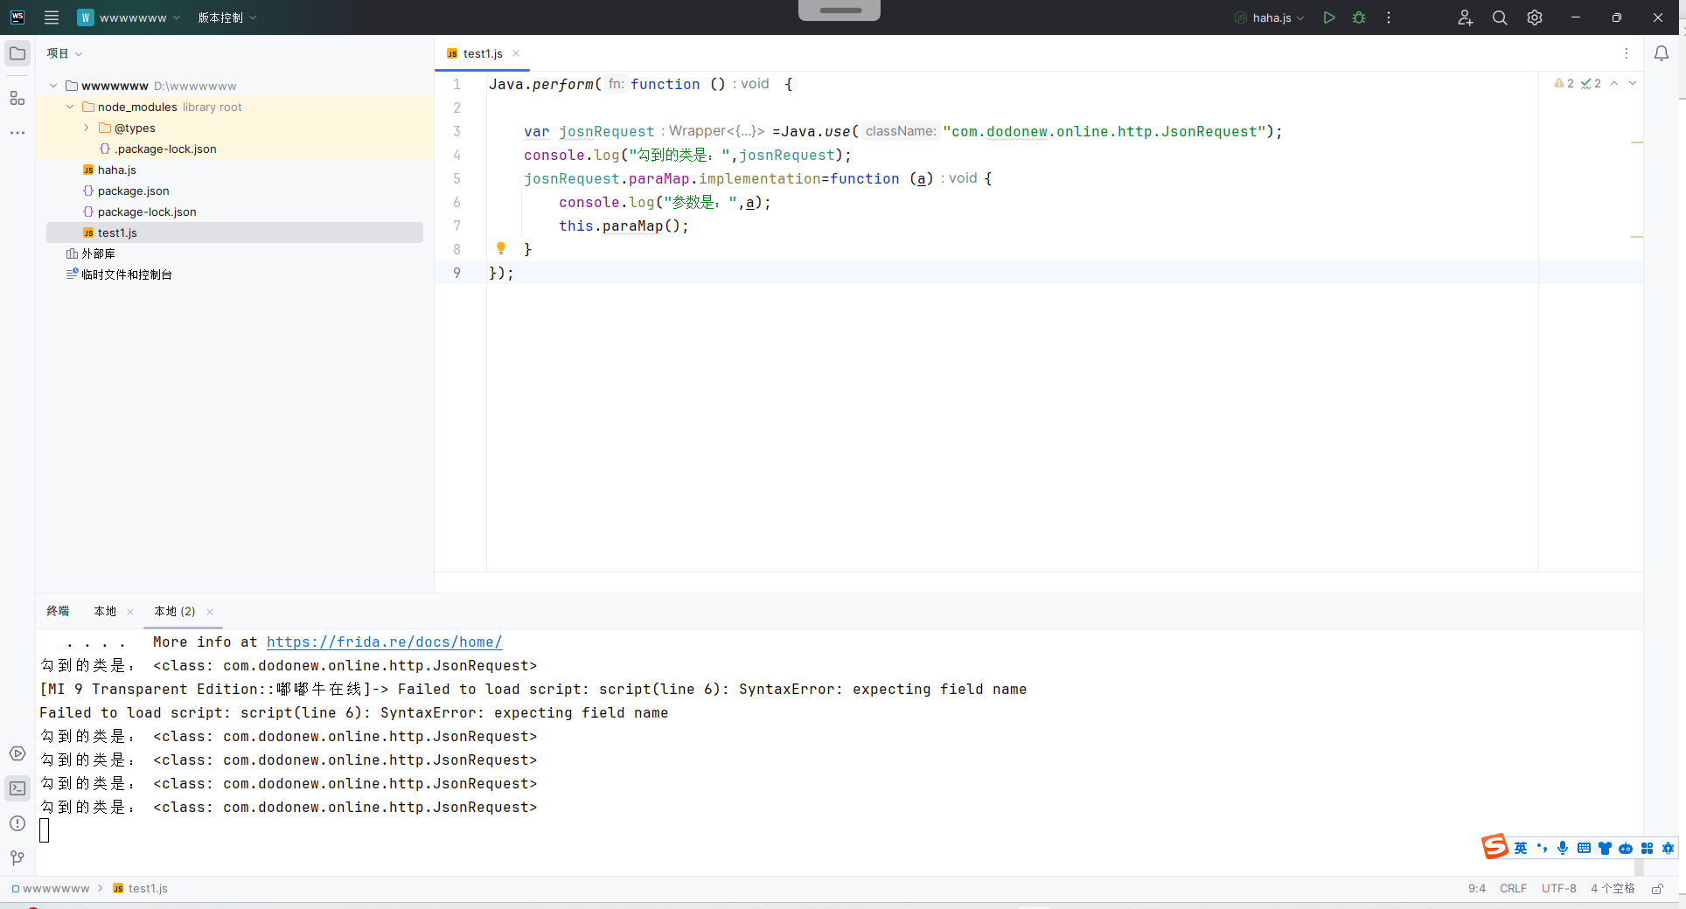Jump to previous highlighted problem arrow

coord(1614,83)
